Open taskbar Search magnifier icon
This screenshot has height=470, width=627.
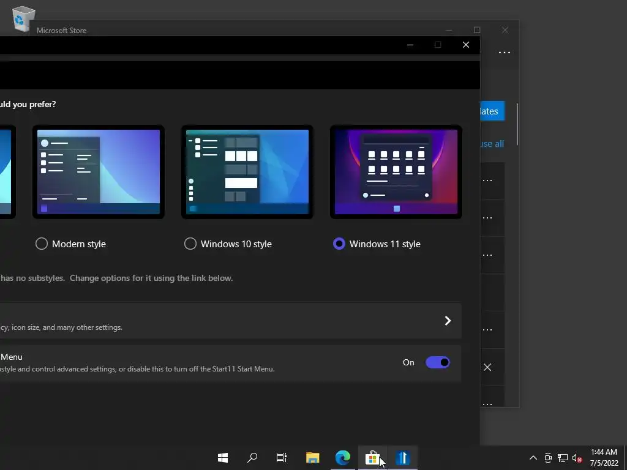click(252, 458)
